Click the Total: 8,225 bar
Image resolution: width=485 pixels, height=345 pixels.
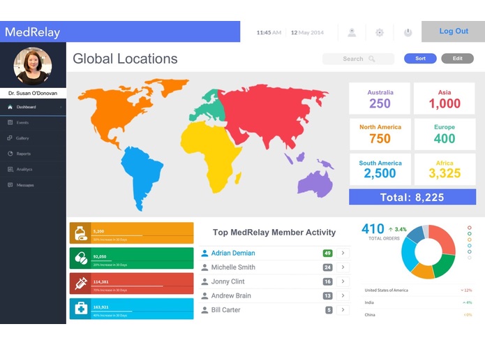coord(412,197)
